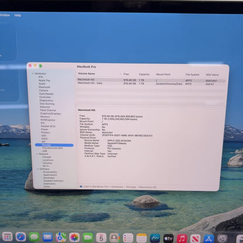Collapse the Network section in sidebar
Viewport: 243px width, 243px height.
click(x=37, y=154)
